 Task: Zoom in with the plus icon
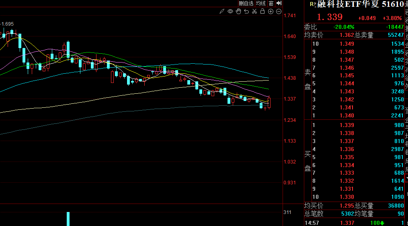click(271, 12)
